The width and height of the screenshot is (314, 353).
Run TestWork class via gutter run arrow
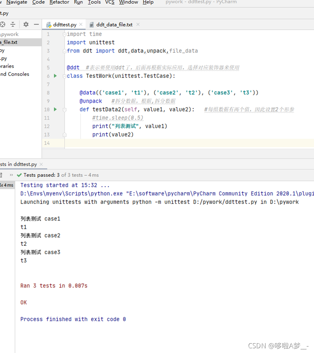click(55, 76)
